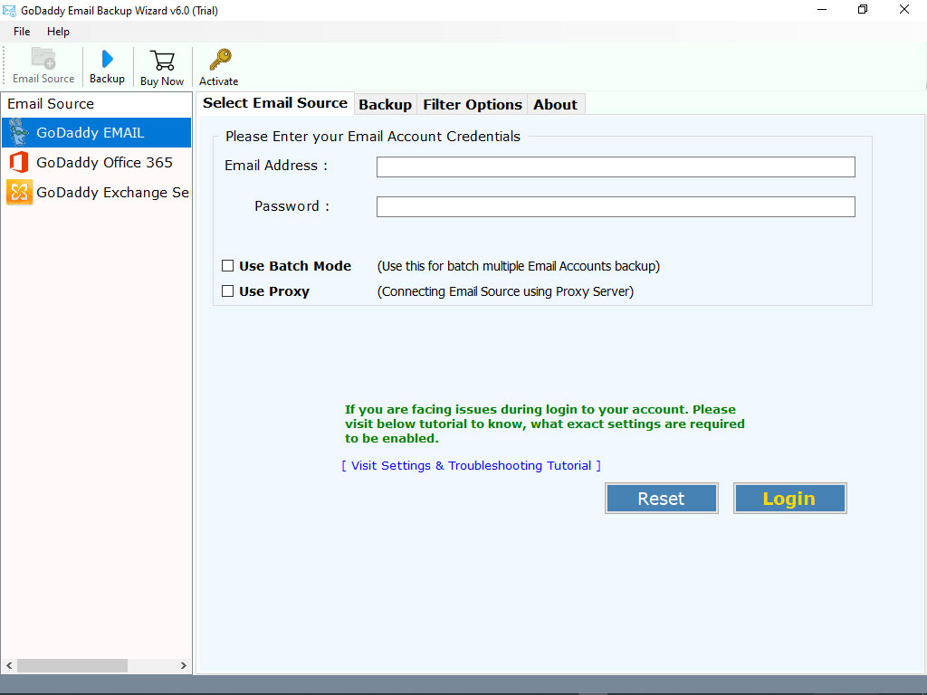
Task: Open the Filter Options tab
Action: click(473, 105)
